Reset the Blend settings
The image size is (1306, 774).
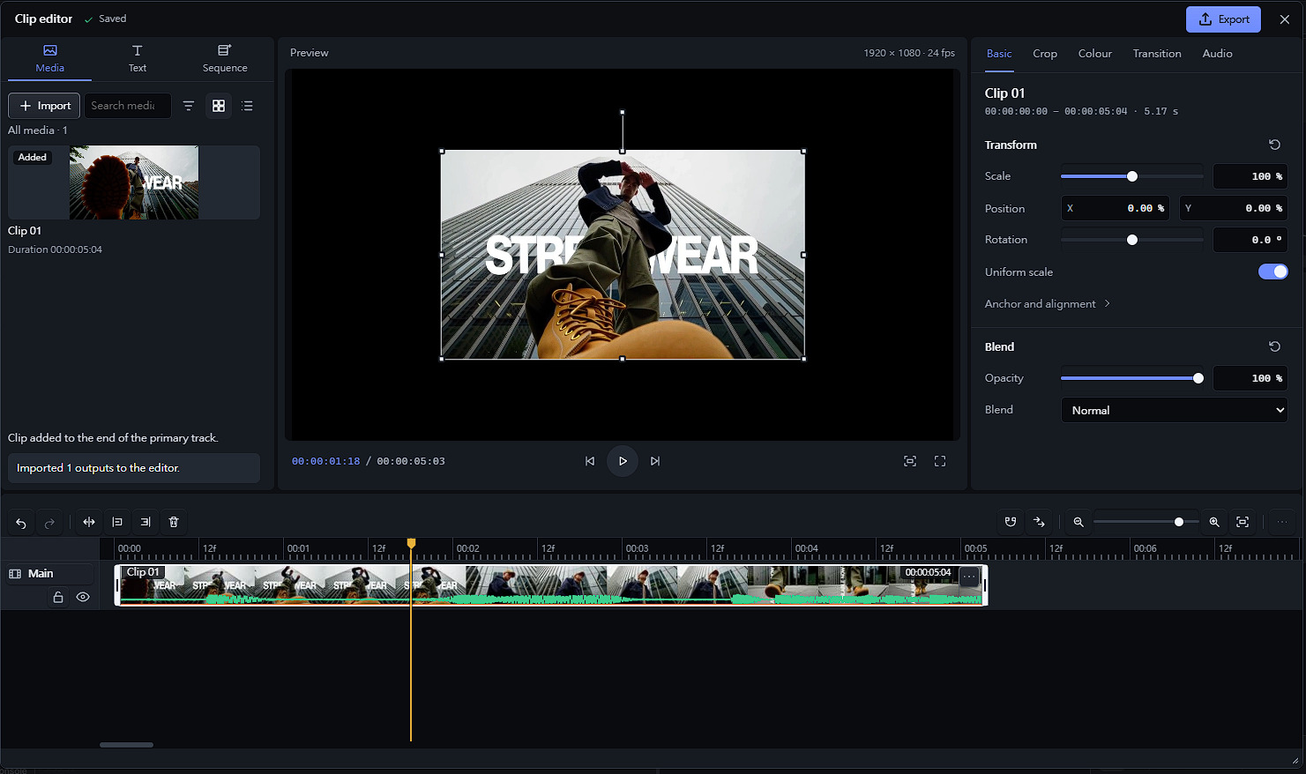click(x=1274, y=346)
